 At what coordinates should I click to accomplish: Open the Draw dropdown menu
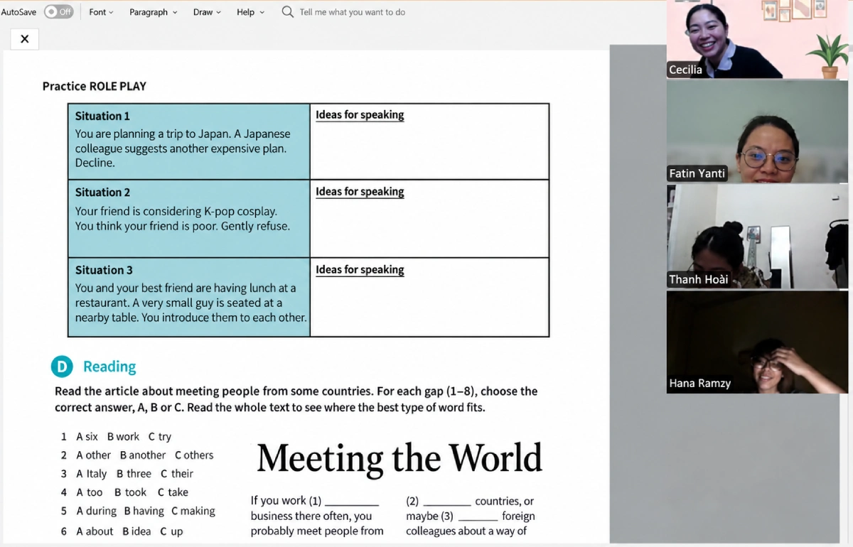pos(207,12)
